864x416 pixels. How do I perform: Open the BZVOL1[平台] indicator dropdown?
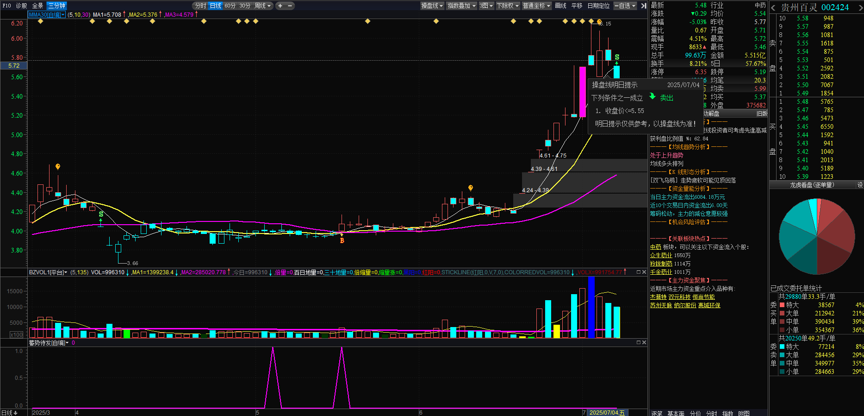[x=48, y=272]
